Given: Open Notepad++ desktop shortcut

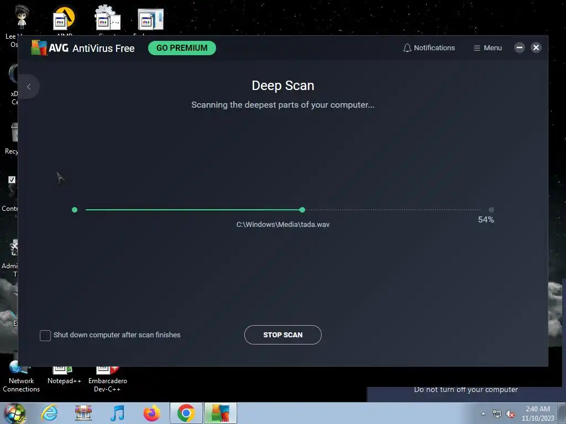Looking at the screenshot, I should point(64,375).
